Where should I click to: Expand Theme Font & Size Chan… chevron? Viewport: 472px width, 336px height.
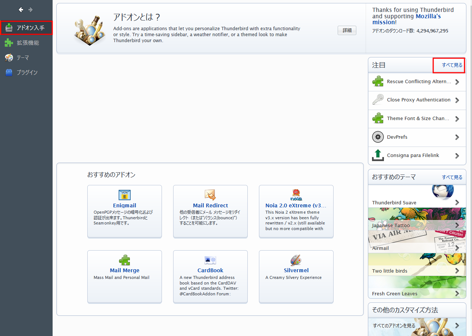pyautogui.click(x=457, y=119)
